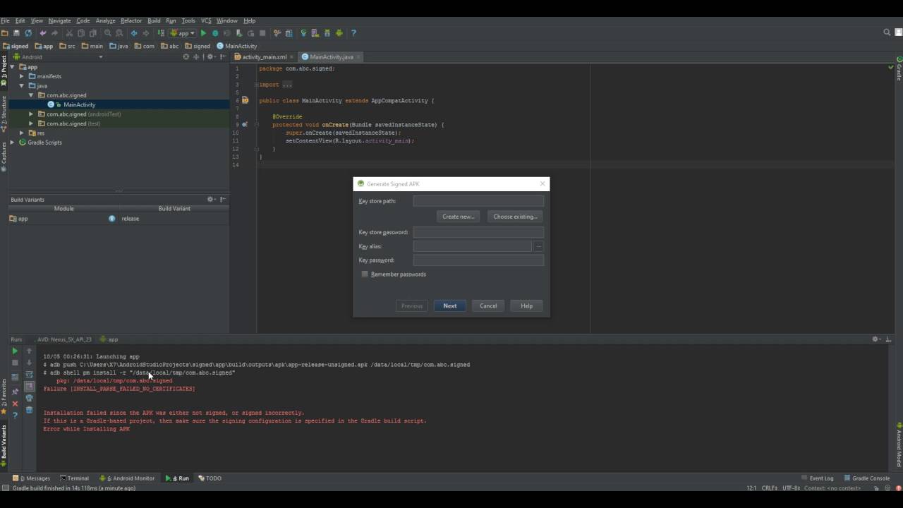Switch to the MainActivity.java editor tab
Screen dimensions: 903x508
coord(331,56)
